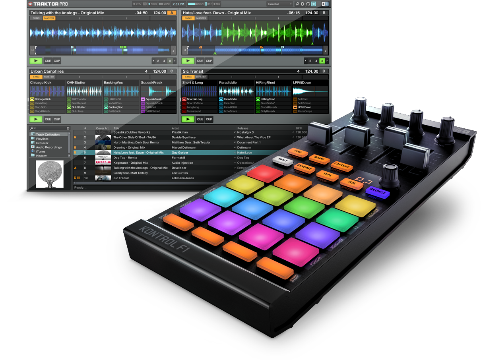This screenshot has width=481, height=360.
Task: Seek within Deck B stripe overview
Action: [255, 50]
